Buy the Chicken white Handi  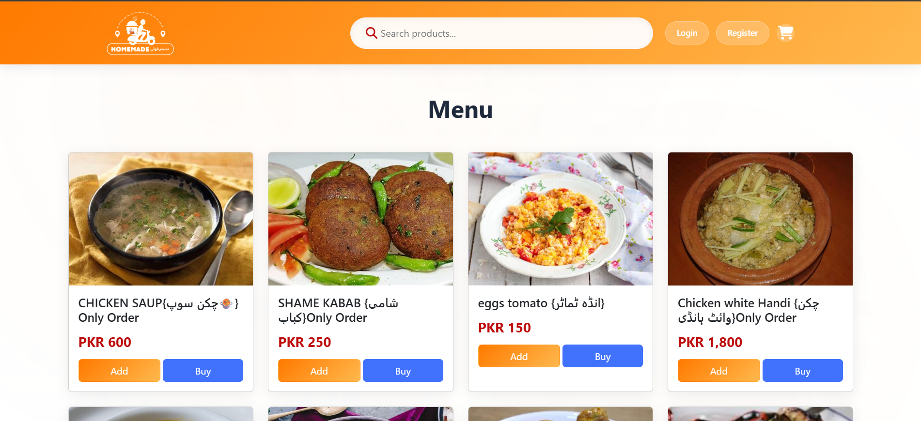pos(802,371)
